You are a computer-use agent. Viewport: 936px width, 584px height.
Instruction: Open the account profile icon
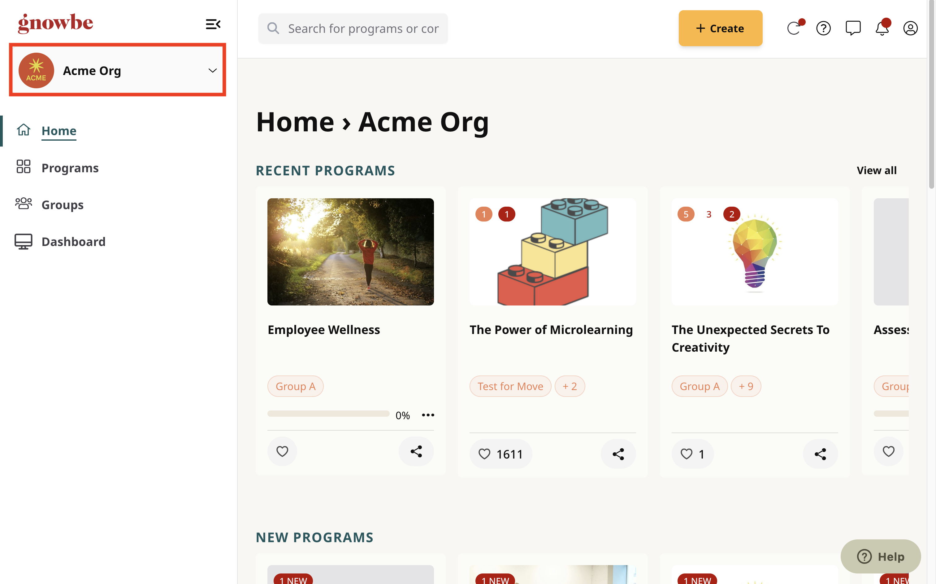pos(911,28)
